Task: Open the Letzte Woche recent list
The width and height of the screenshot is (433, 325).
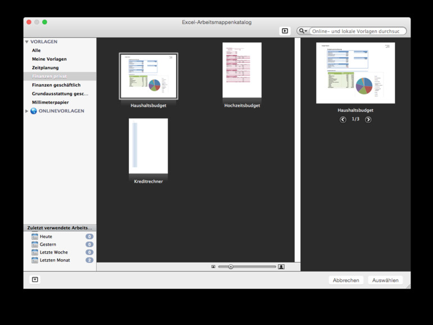Action: pyautogui.click(x=60, y=252)
